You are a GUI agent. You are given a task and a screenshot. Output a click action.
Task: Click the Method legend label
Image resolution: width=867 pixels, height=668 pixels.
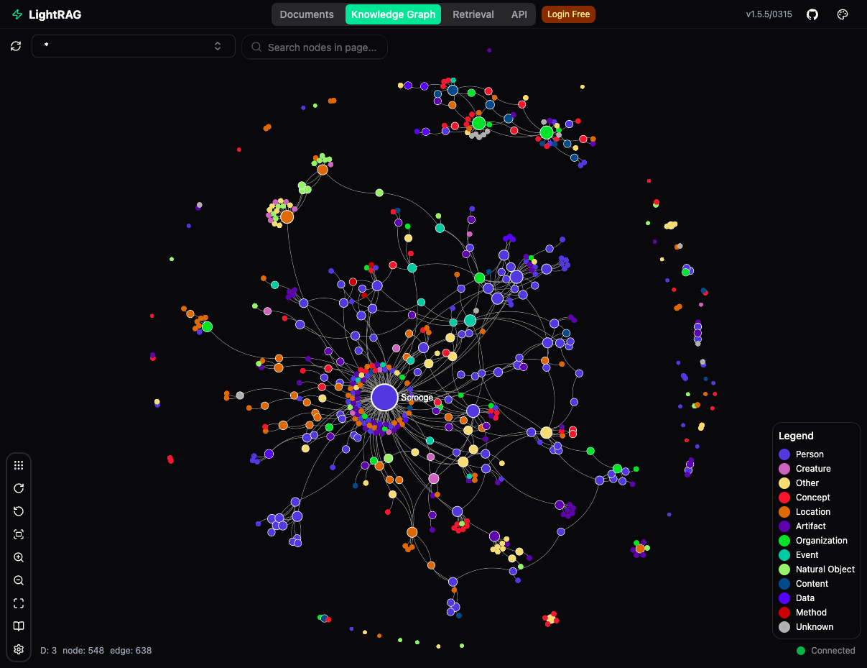pyautogui.click(x=812, y=613)
